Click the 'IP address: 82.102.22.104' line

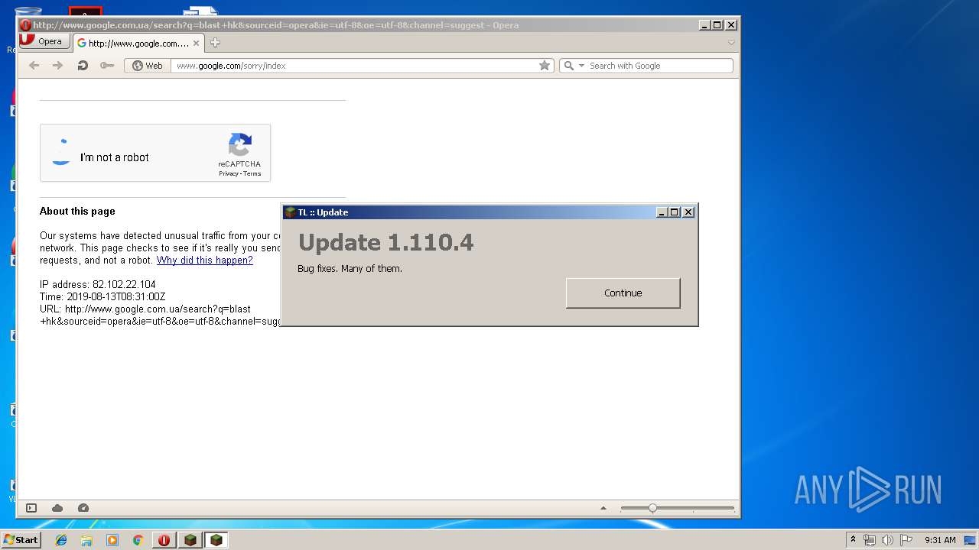click(x=98, y=285)
